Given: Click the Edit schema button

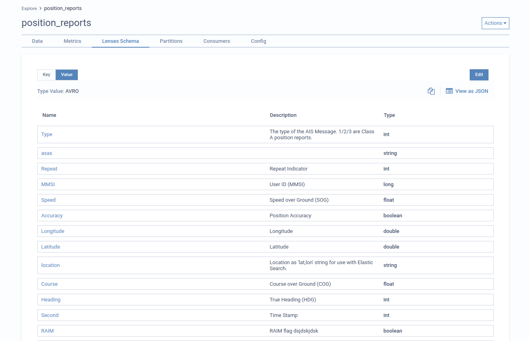Looking at the screenshot, I should coord(479,75).
